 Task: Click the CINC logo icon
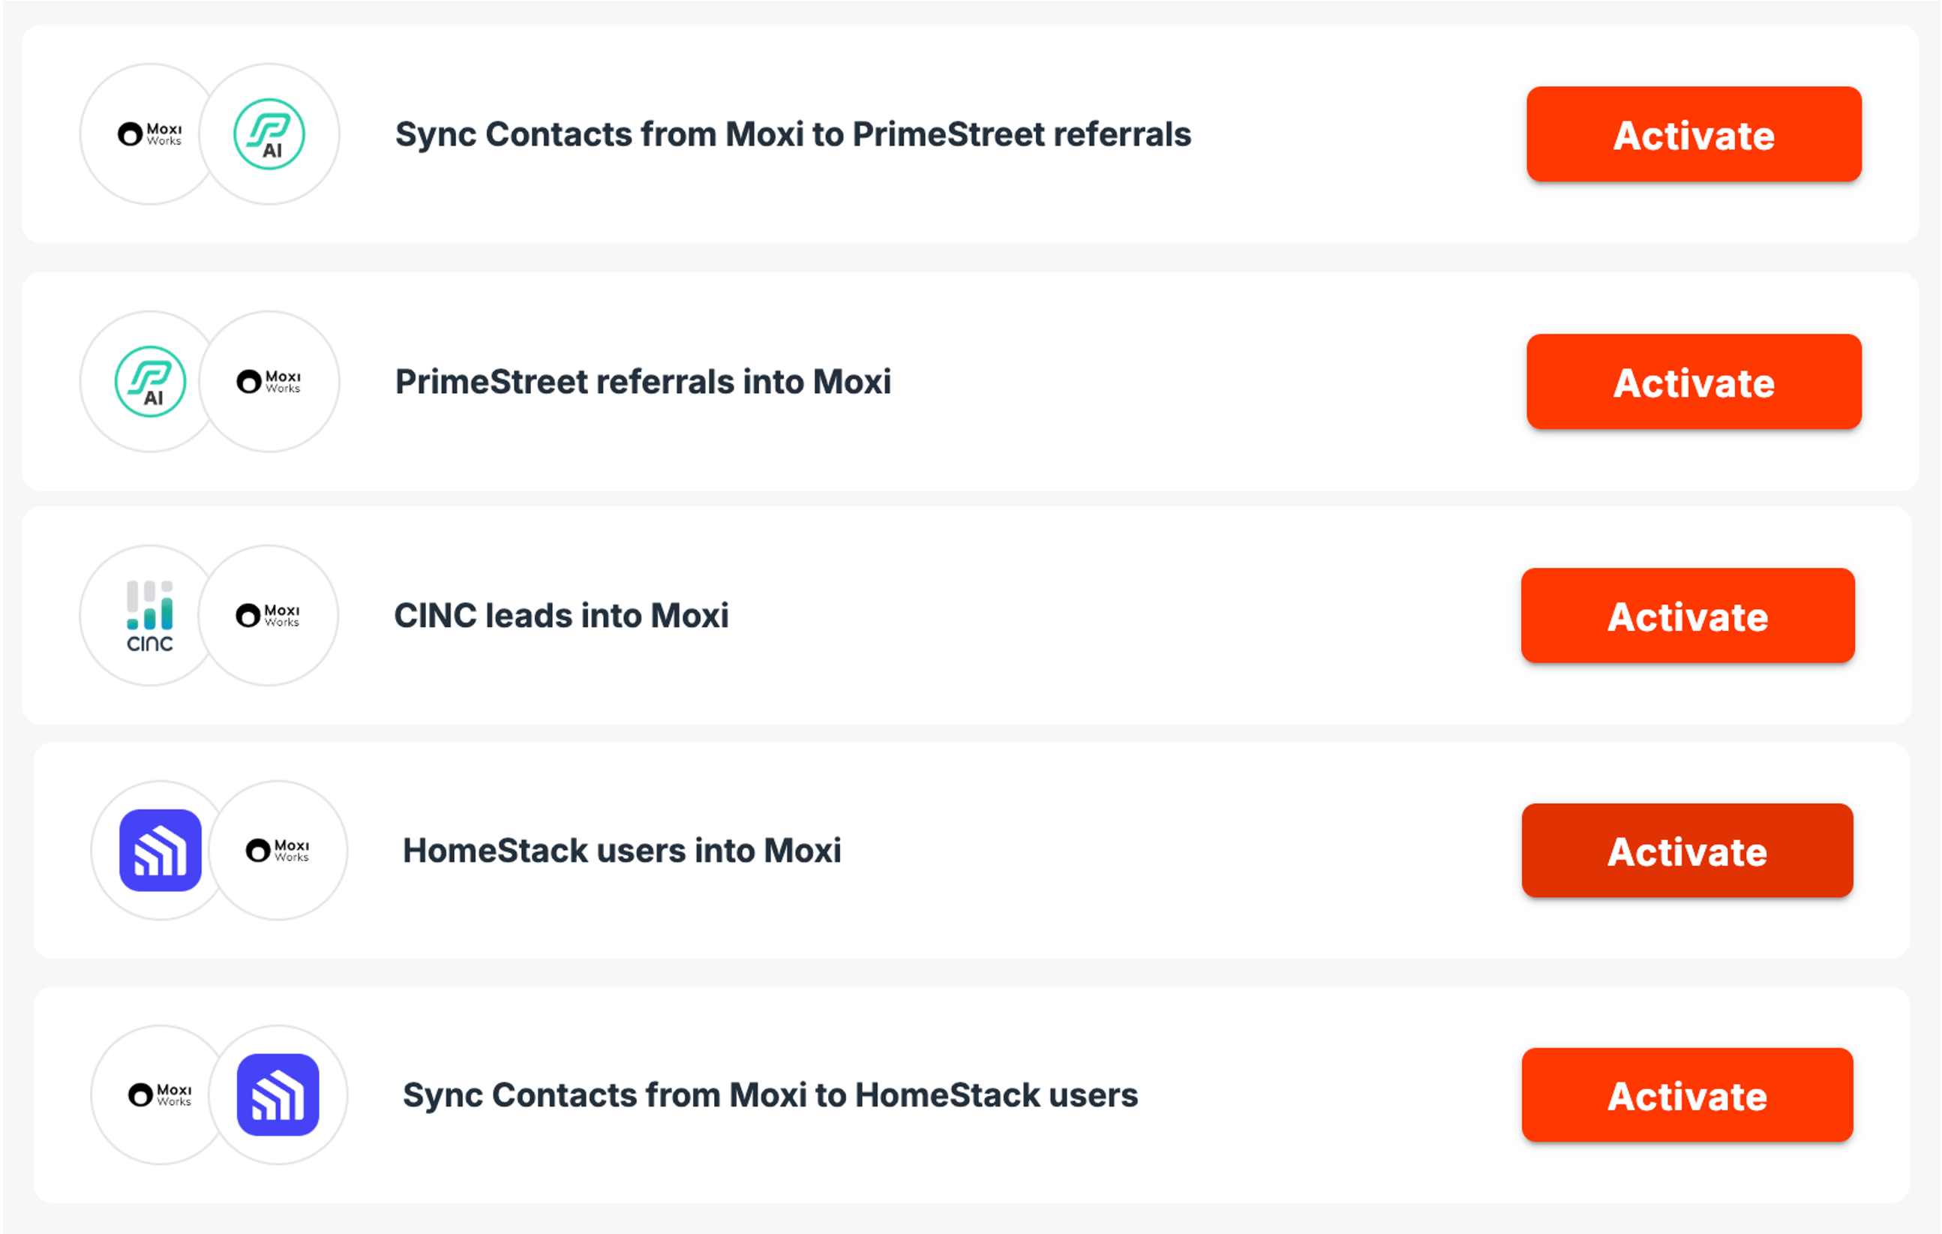pos(150,615)
